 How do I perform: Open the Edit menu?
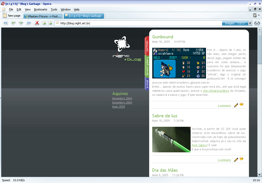point(19,9)
